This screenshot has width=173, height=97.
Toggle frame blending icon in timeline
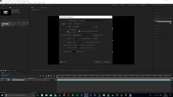(x=49, y=76)
